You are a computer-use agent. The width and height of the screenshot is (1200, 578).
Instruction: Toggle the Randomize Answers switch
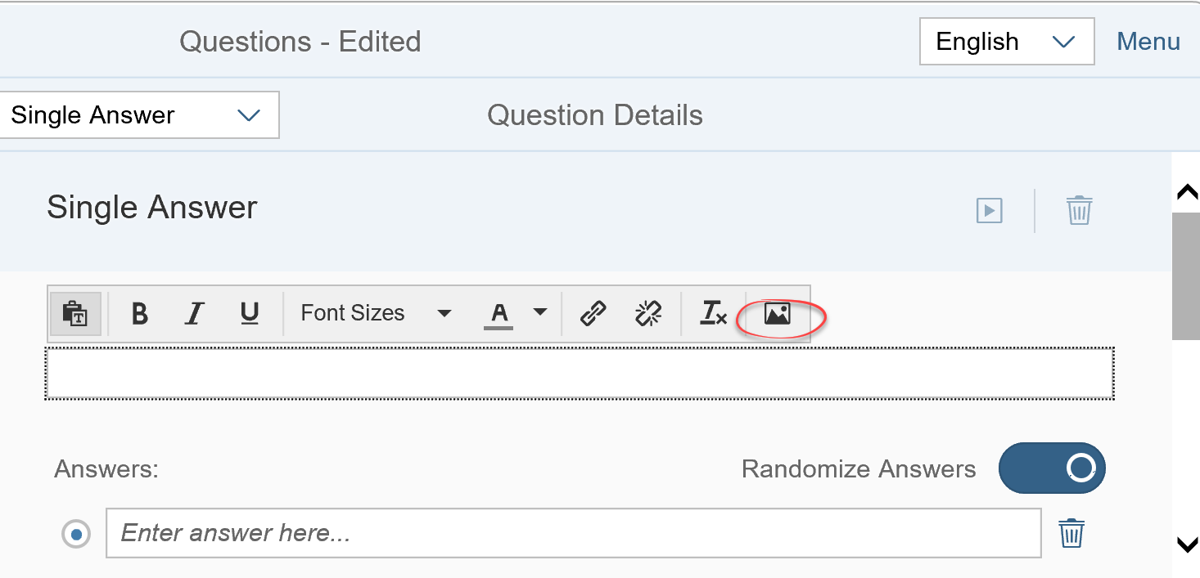[1052, 468]
